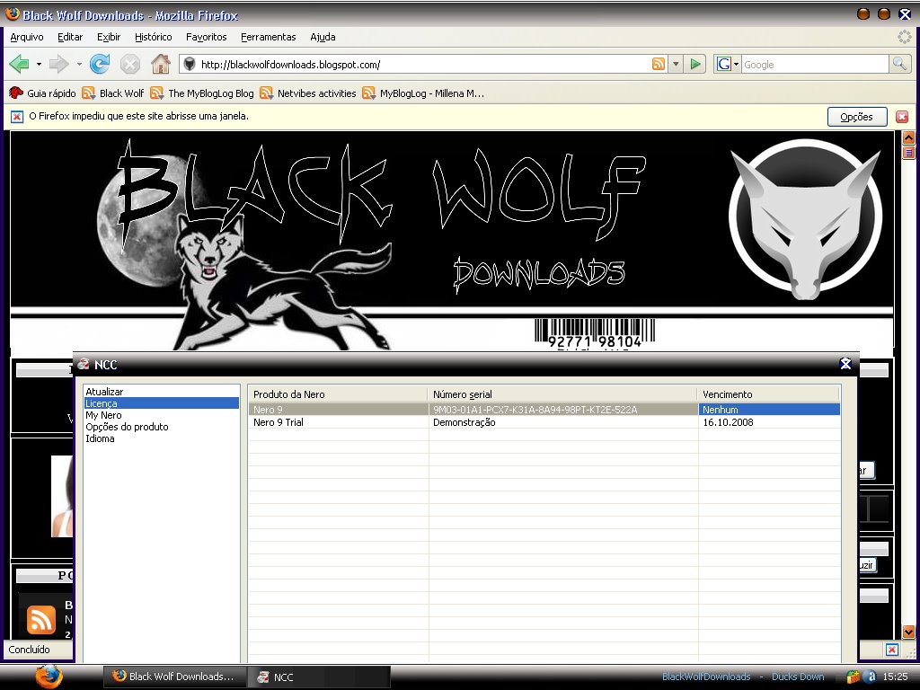This screenshot has width=920, height=690.
Task: Click the Firefox title bar logo
Action: (x=13, y=14)
